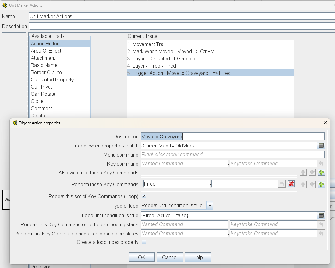Uncheck Repeat this set of Key Commands (Loop)
The height and width of the screenshot is (268, 335).
click(144, 196)
